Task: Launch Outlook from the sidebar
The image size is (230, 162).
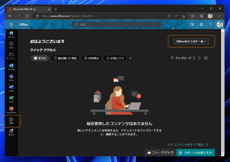Action: (x=11, y=67)
